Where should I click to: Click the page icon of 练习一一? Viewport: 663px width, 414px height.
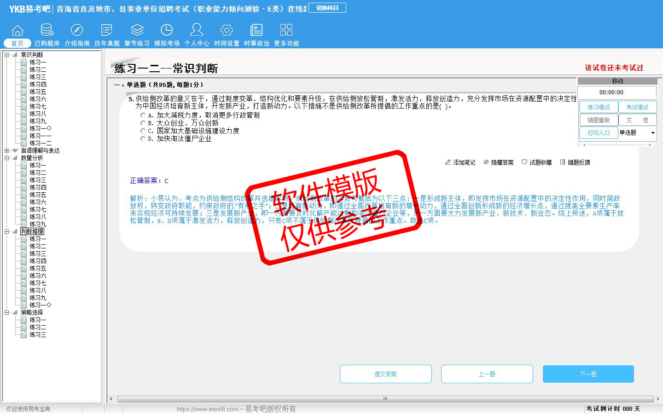[24, 136]
